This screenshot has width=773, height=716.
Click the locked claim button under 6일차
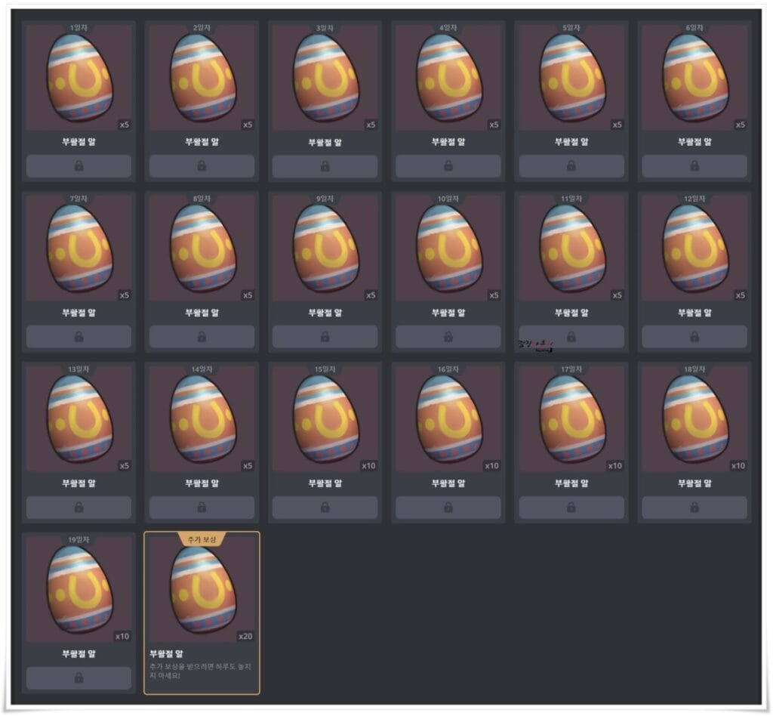point(694,166)
